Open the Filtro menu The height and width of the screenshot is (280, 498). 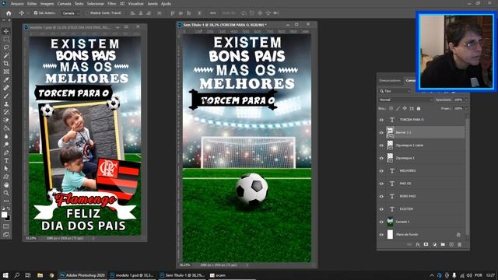coord(112,4)
